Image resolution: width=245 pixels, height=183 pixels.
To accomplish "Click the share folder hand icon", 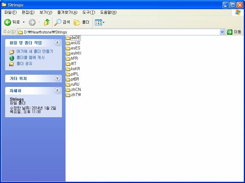I will (12, 64).
